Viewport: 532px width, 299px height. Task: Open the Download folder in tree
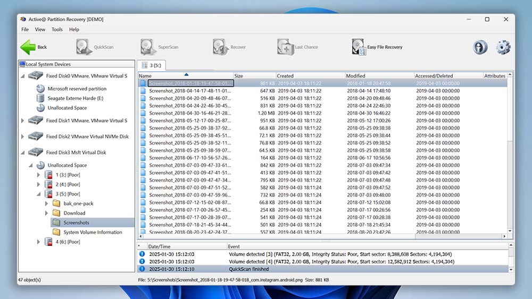pyautogui.click(x=74, y=213)
